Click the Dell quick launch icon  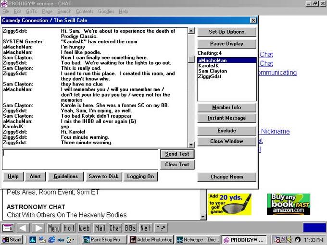point(61,240)
